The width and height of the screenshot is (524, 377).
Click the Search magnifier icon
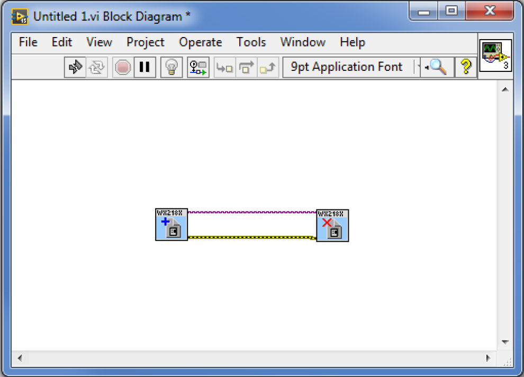[437, 67]
